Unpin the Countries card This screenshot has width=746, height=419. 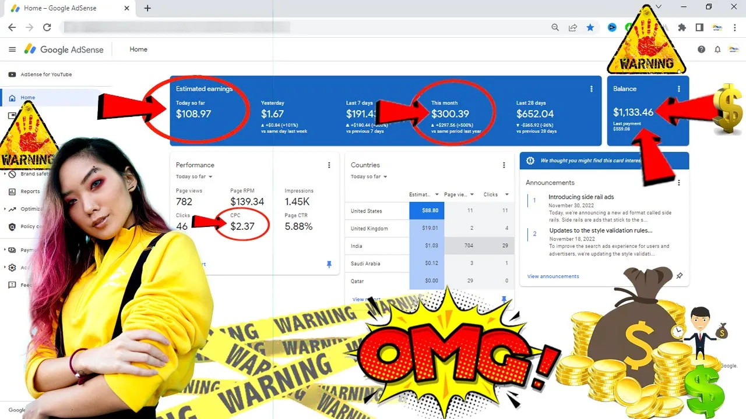[x=504, y=299]
